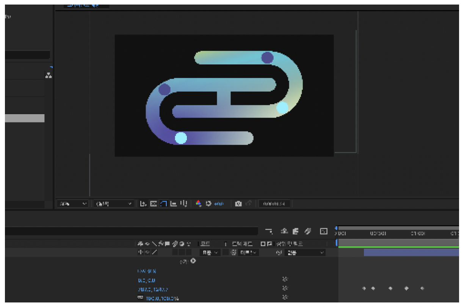Open the viewer resolution dropdown
The height and width of the screenshot is (307, 464).
114,204
